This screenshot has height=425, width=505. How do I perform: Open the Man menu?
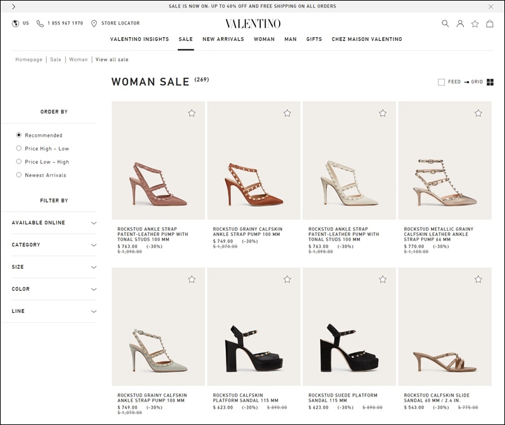pos(290,39)
